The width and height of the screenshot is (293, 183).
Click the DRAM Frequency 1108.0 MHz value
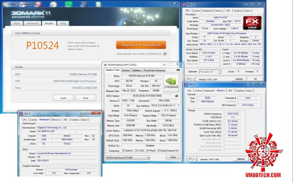[233, 113]
